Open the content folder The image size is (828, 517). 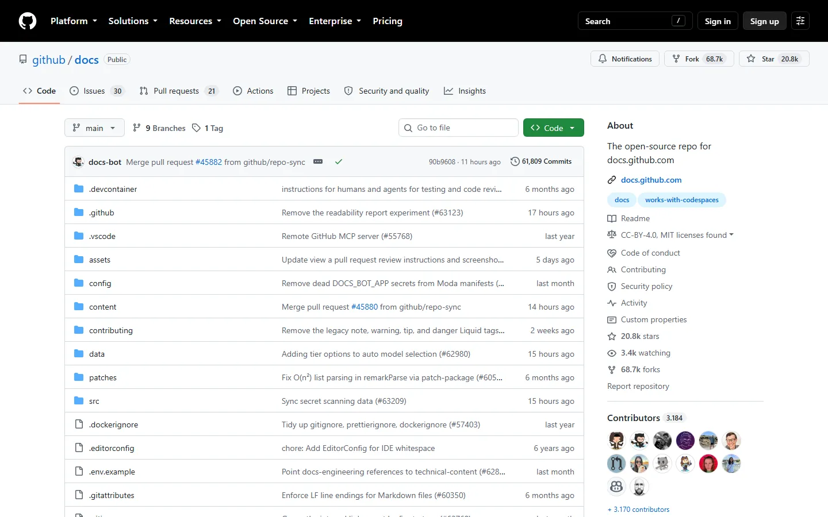pyautogui.click(x=102, y=307)
